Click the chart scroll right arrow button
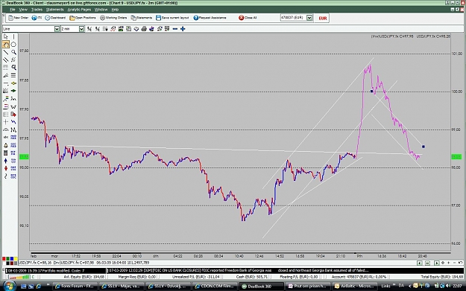 (436, 263)
